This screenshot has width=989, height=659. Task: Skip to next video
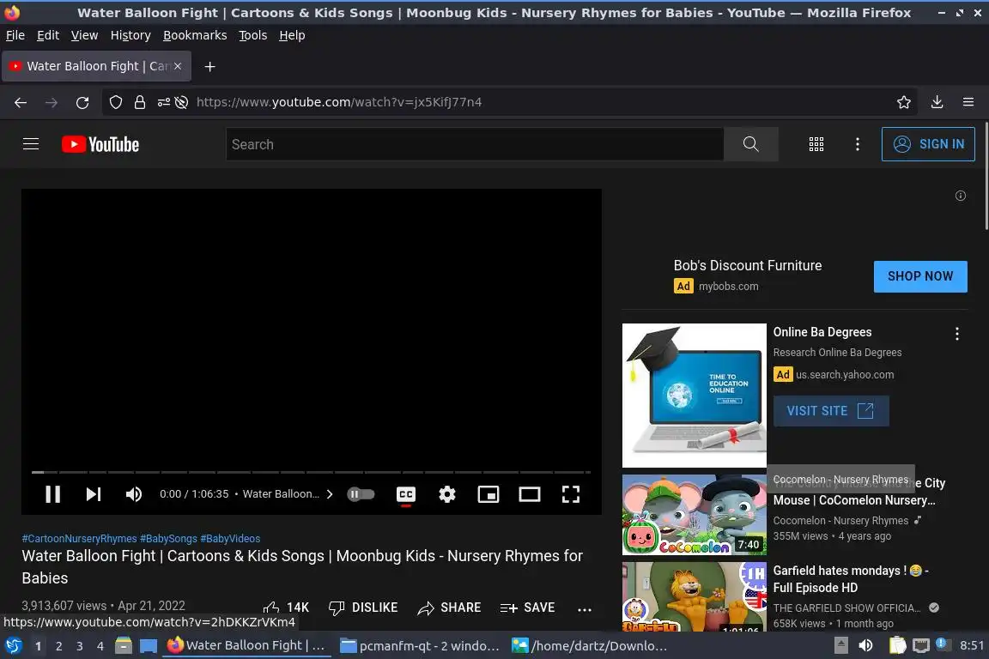94,494
